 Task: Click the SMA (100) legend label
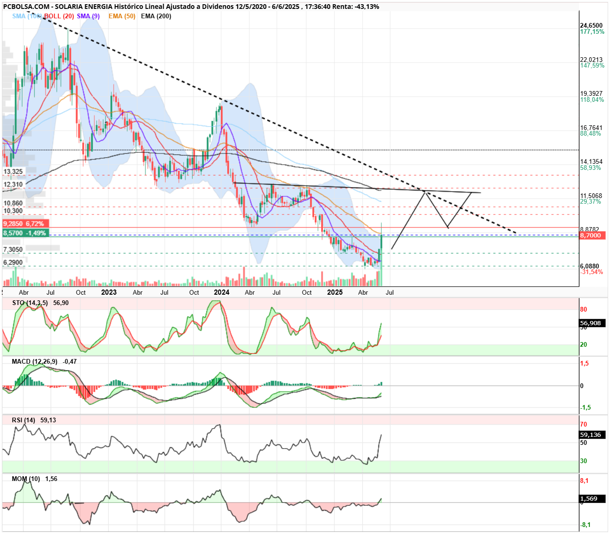point(27,16)
